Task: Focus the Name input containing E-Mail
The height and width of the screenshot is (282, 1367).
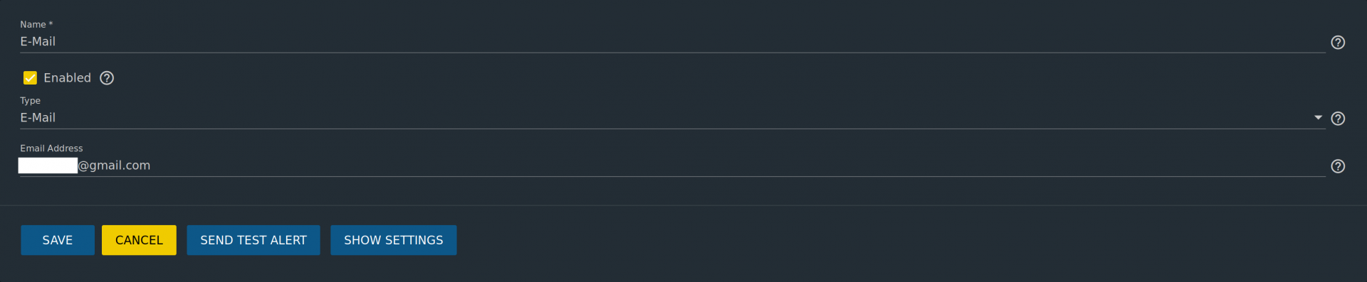Action: tap(672, 42)
